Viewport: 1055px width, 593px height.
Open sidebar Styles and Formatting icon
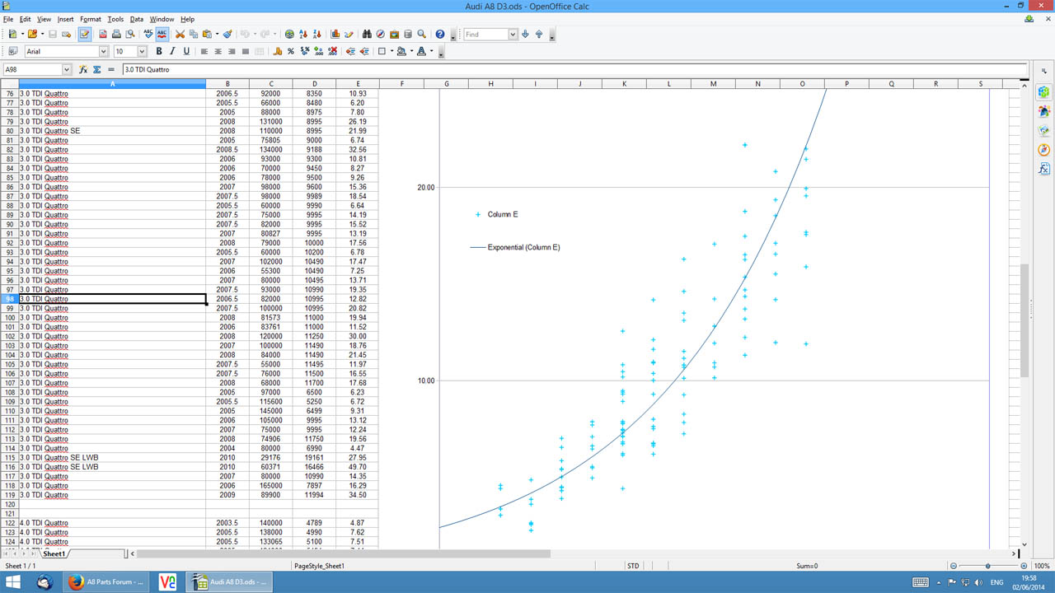coord(1044,111)
